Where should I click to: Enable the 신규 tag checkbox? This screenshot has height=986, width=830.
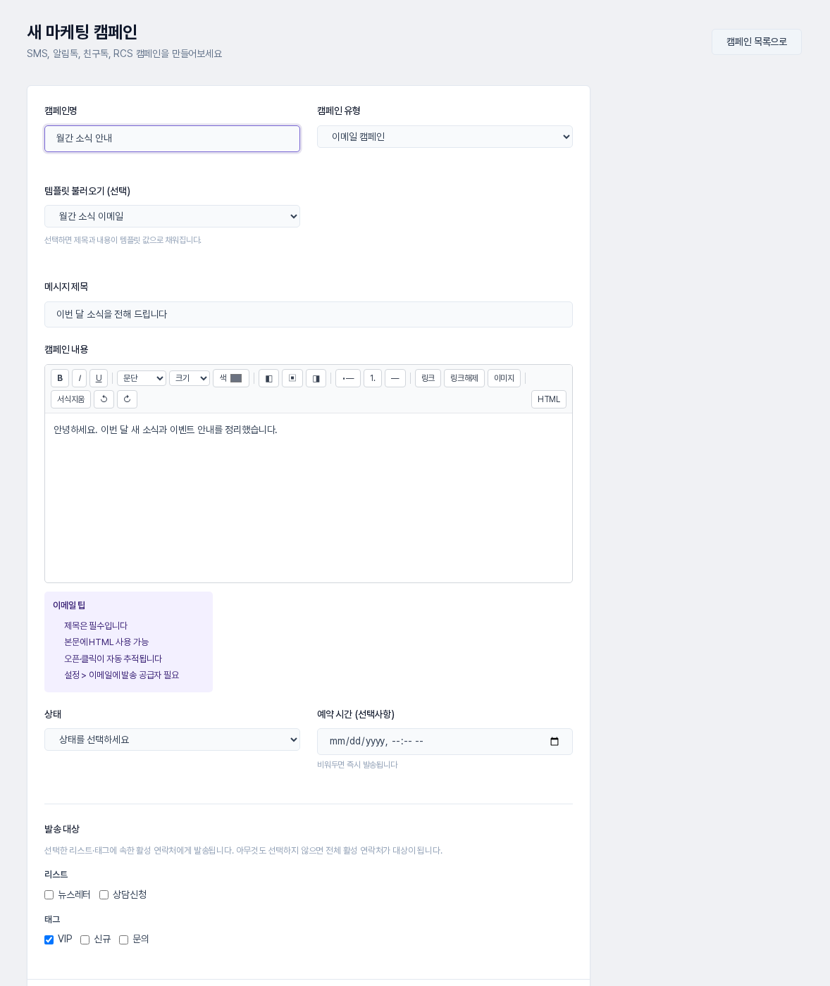(85, 940)
